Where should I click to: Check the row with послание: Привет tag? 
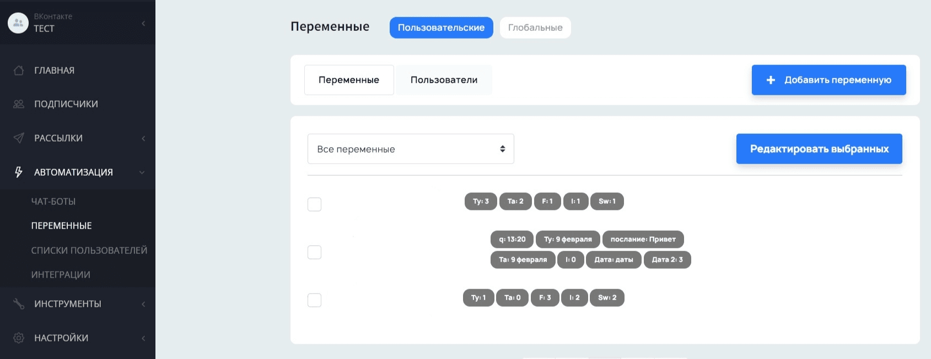(314, 252)
